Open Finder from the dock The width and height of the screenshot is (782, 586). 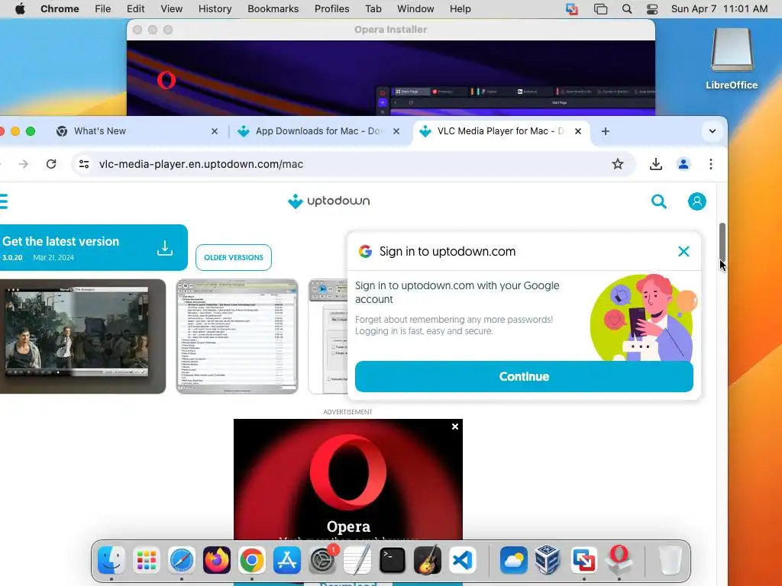click(x=111, y=560)
